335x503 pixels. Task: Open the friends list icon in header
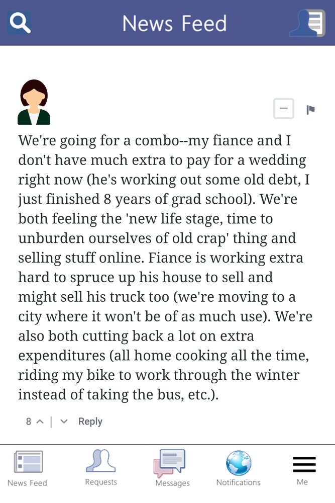click(307, 23)
